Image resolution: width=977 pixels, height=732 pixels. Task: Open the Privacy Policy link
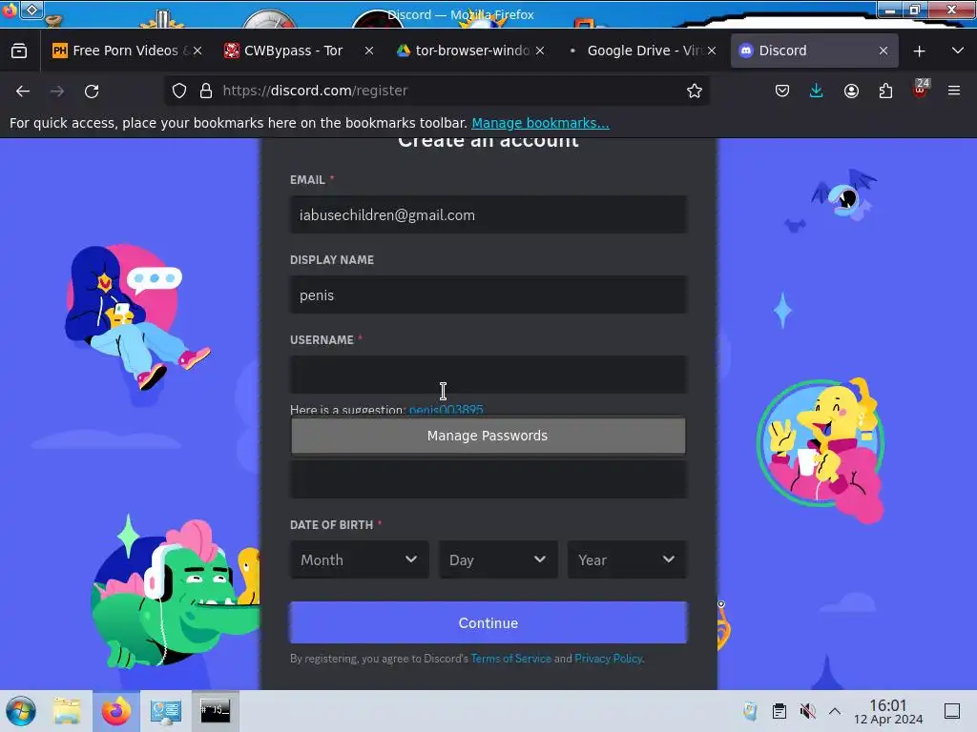tap(608, 659)
